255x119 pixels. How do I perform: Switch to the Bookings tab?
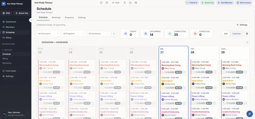56,17
